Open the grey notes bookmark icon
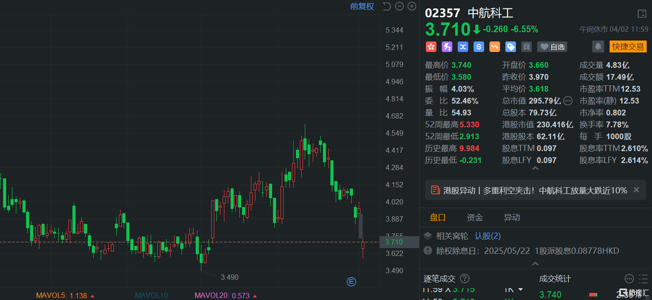 pyautogui.click(x=526, y=47)
